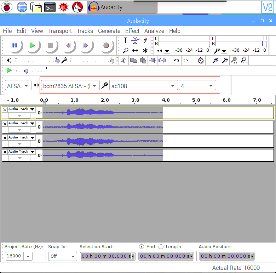Open the Raspberry Pi application menu

point(7,7)
